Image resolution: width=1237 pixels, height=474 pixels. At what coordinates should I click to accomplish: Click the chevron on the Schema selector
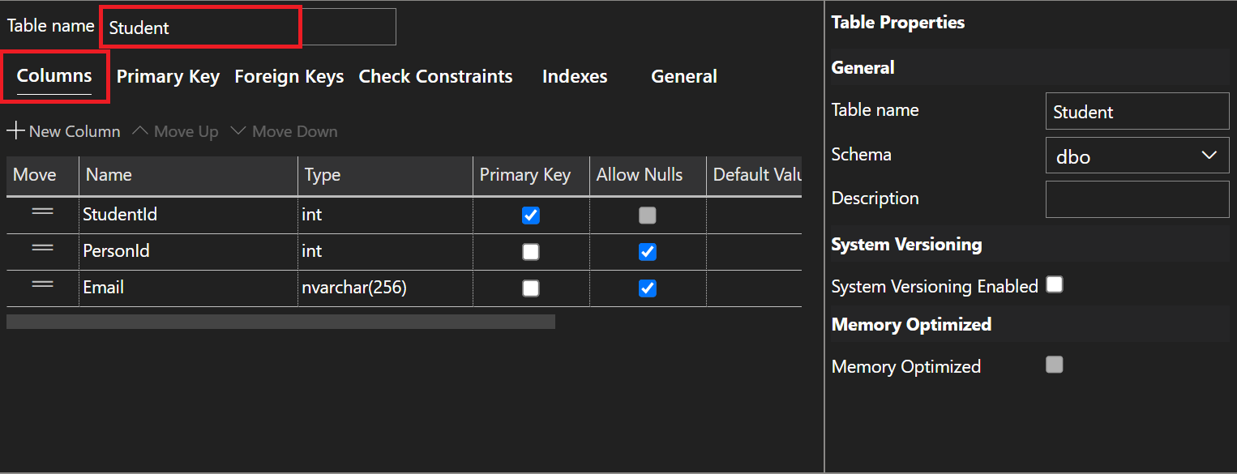coord(1209,156)
